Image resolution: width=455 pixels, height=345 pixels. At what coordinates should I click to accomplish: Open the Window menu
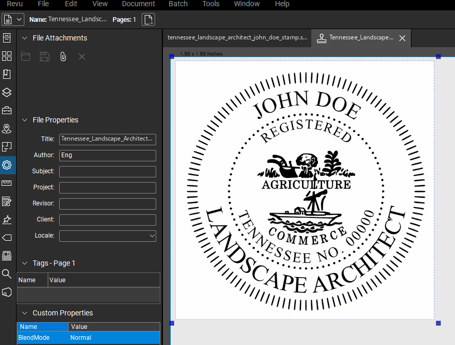246,4
